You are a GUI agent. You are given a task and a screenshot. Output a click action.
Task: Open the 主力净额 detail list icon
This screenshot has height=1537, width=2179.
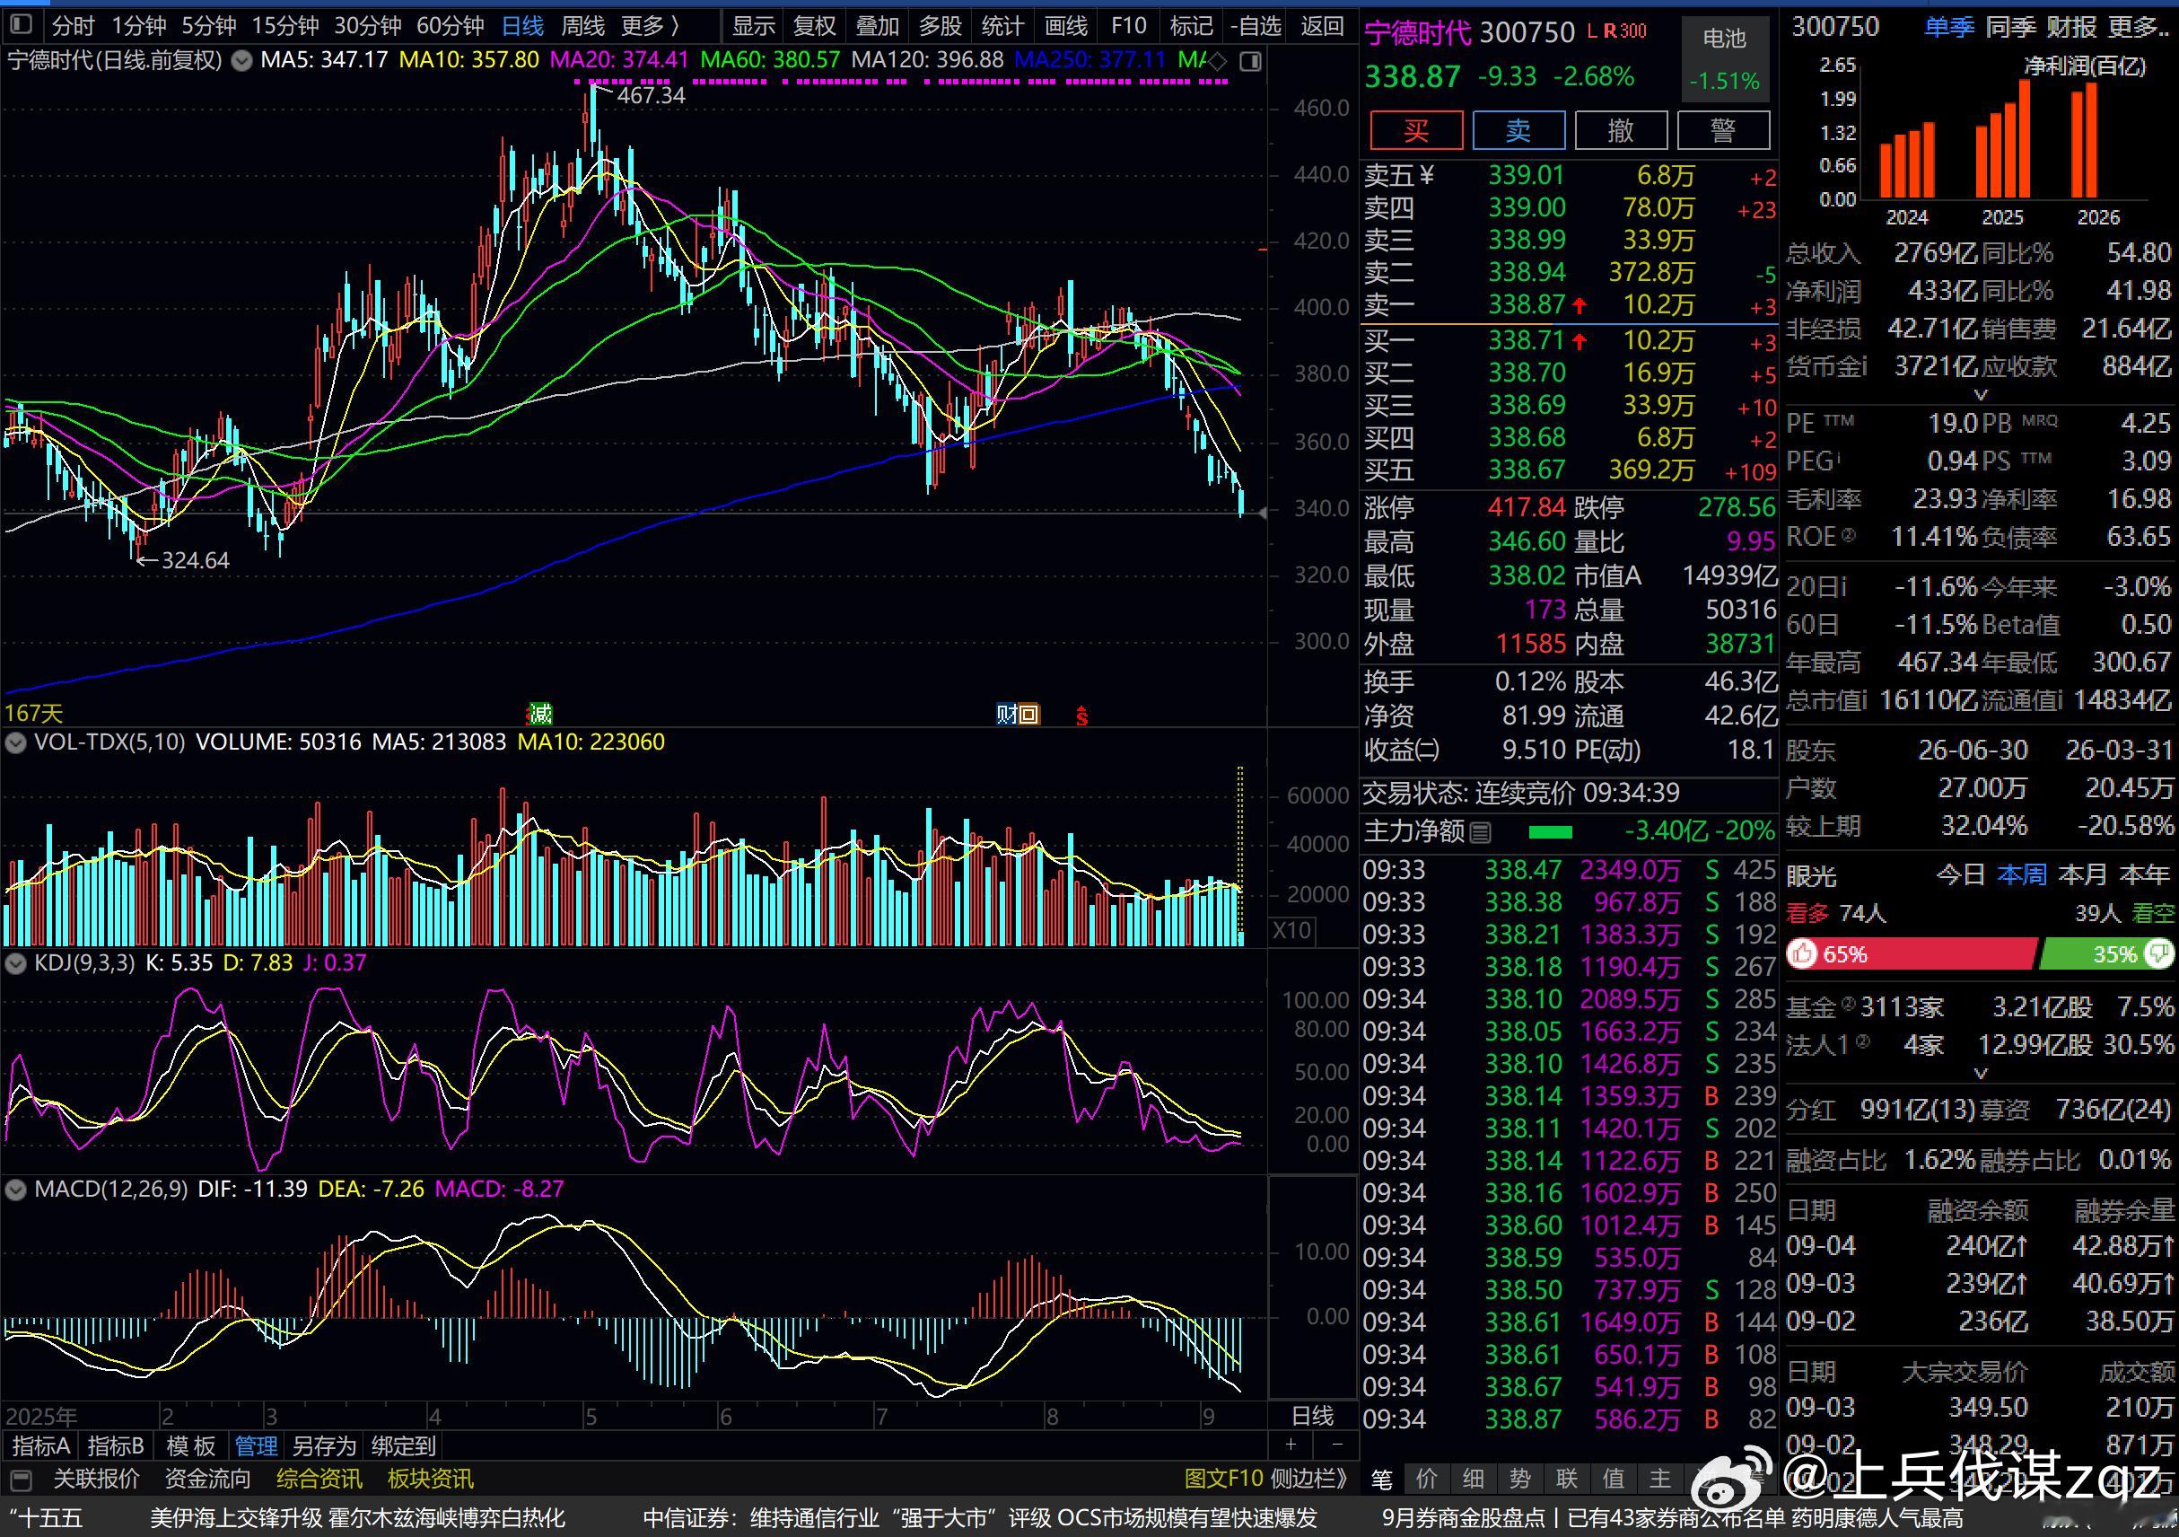[1480, 833]
